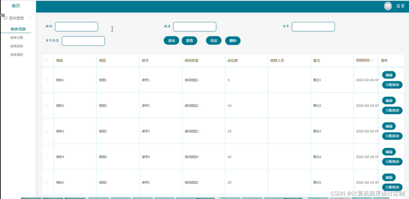The height and width of the screenshot is (199, 409).
Task: Toggle the select-all header checkbox
Action: 46,61
